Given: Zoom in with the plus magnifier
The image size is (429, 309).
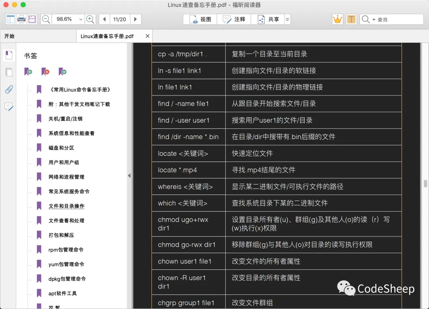Looking at the screenshot, I should pos(90,19).
